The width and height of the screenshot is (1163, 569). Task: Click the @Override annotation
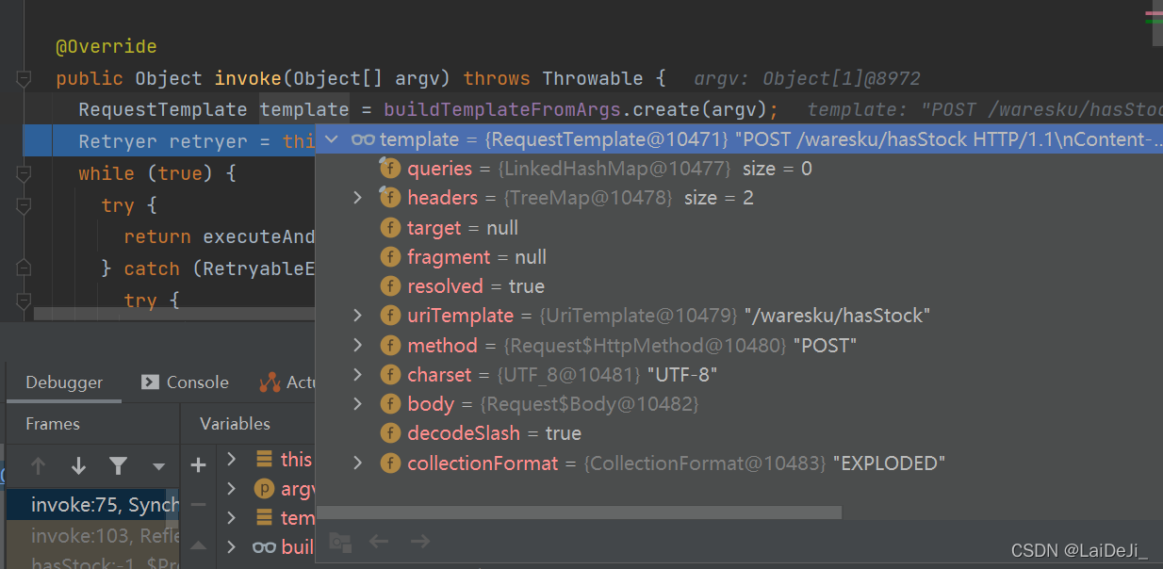pyautogui.click(x=106, y=46)
